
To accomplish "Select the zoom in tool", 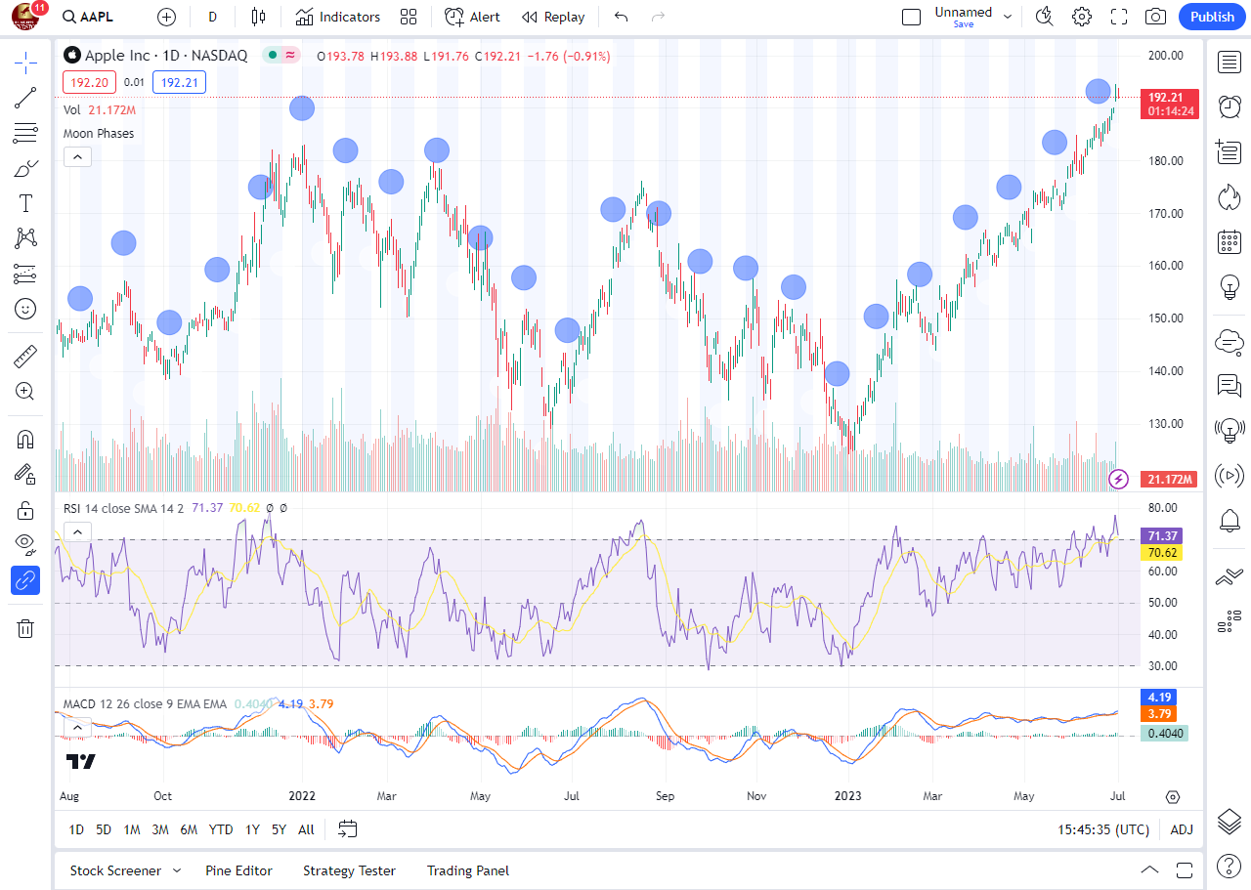I will [x=25, y=391].
